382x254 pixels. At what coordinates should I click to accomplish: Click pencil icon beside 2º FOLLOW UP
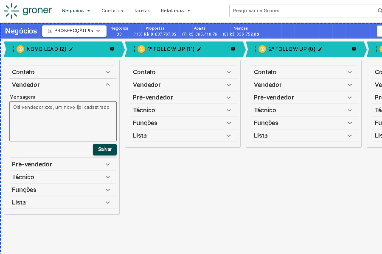[x=320, y=49]
